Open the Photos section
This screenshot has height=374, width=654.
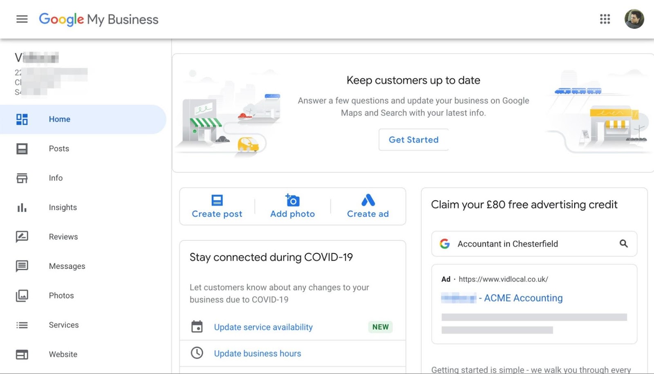[61, 295]
